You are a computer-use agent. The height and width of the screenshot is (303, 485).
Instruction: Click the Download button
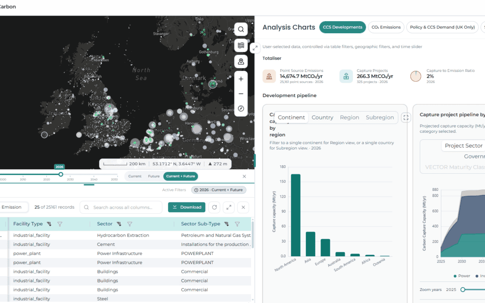pyautogui.click(x=187, y=207)
